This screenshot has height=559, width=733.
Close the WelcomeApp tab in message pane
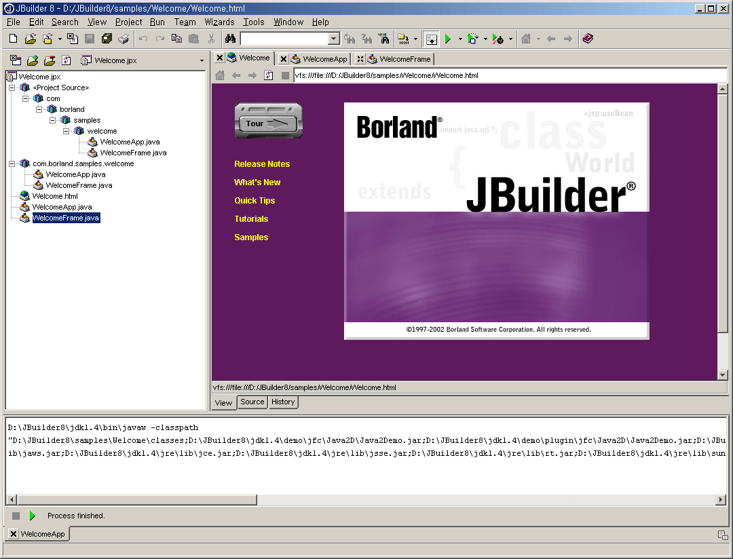point(14,534)
